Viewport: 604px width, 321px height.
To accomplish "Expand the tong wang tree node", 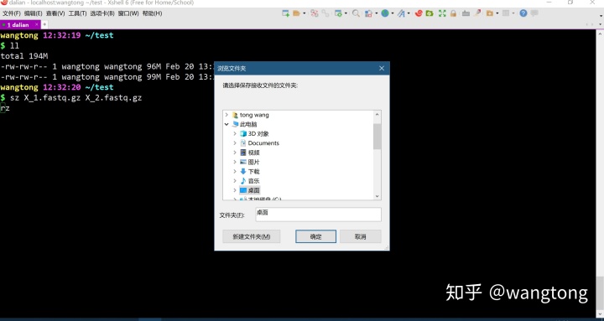I will (226, 115).
